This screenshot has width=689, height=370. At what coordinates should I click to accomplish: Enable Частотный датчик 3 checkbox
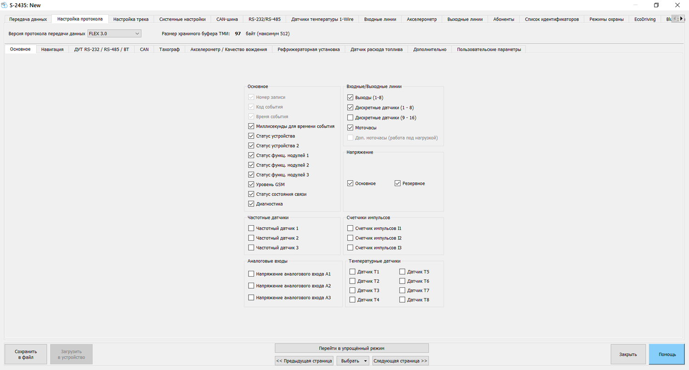point(251,248)
